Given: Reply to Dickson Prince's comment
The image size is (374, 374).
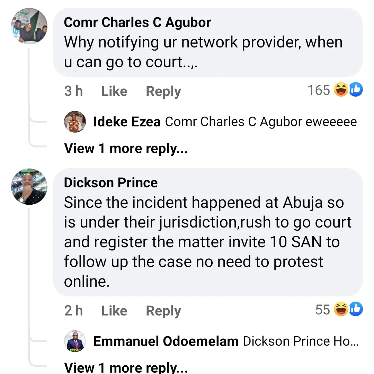Looking at the screenshot, I should (163, 311).
